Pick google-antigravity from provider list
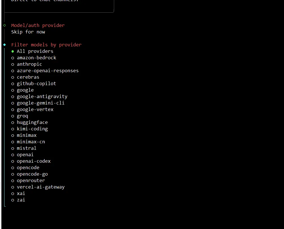This screenshot has height=229, width=284. tap(39, 97)
